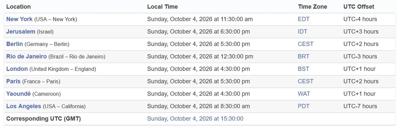Click the Local Time column header
Screen dimensions: 397x127
coord(163,7)
